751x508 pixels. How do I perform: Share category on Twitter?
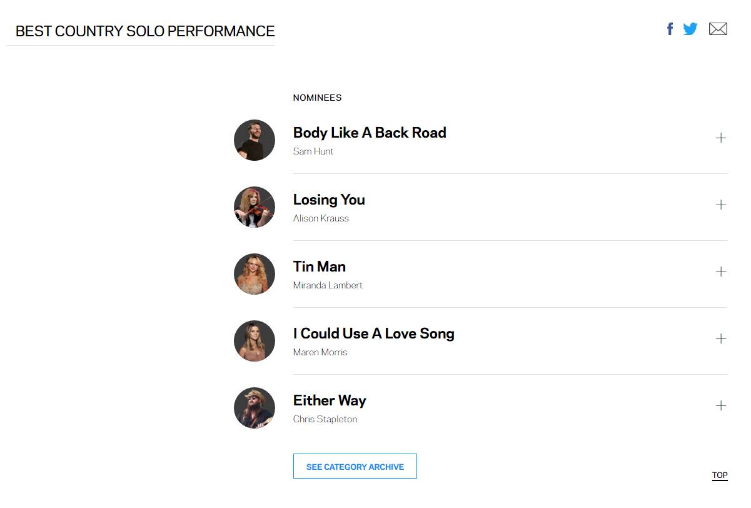coord(690,29)
